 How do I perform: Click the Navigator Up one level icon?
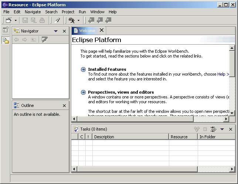[33, 40]
